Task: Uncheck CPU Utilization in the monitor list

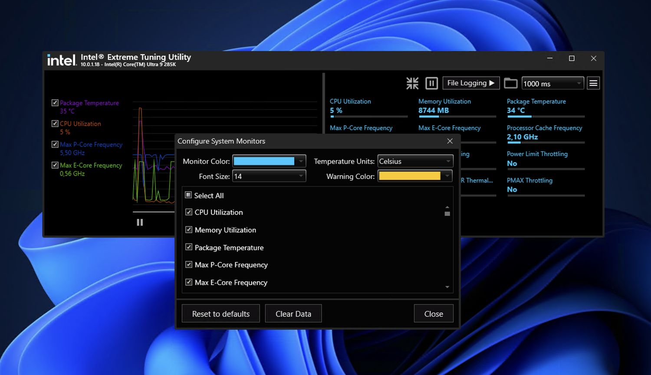Action: coord(189,212)
